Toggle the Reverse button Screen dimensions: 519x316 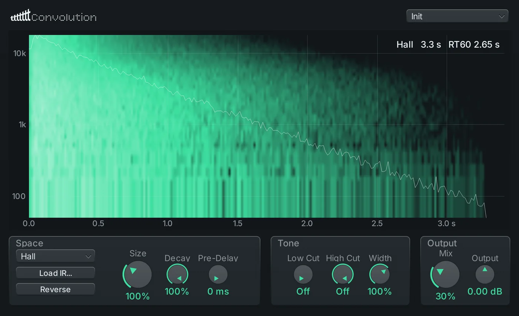(56, 289)
